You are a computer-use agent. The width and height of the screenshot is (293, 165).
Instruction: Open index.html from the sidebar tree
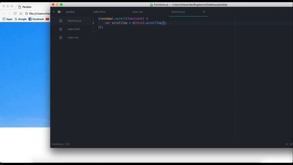pyautogui.click(x=74, y=29)
